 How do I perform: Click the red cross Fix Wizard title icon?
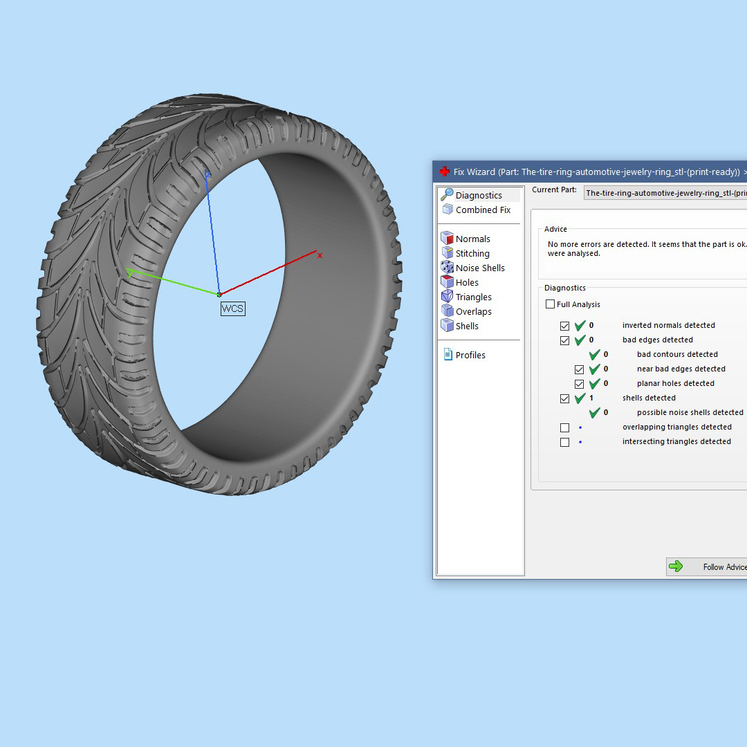click(444, 172)
